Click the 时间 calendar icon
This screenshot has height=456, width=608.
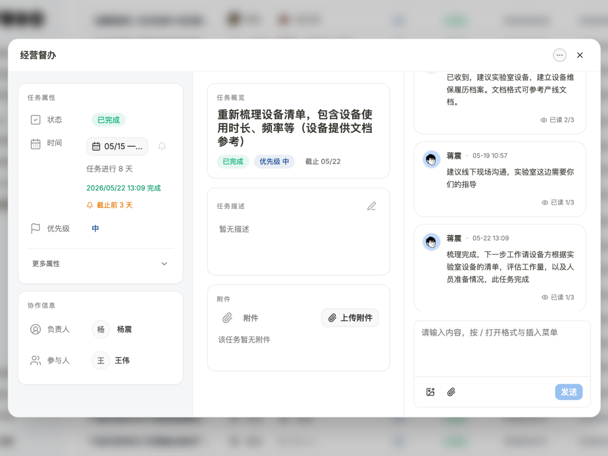pos(35,144)
